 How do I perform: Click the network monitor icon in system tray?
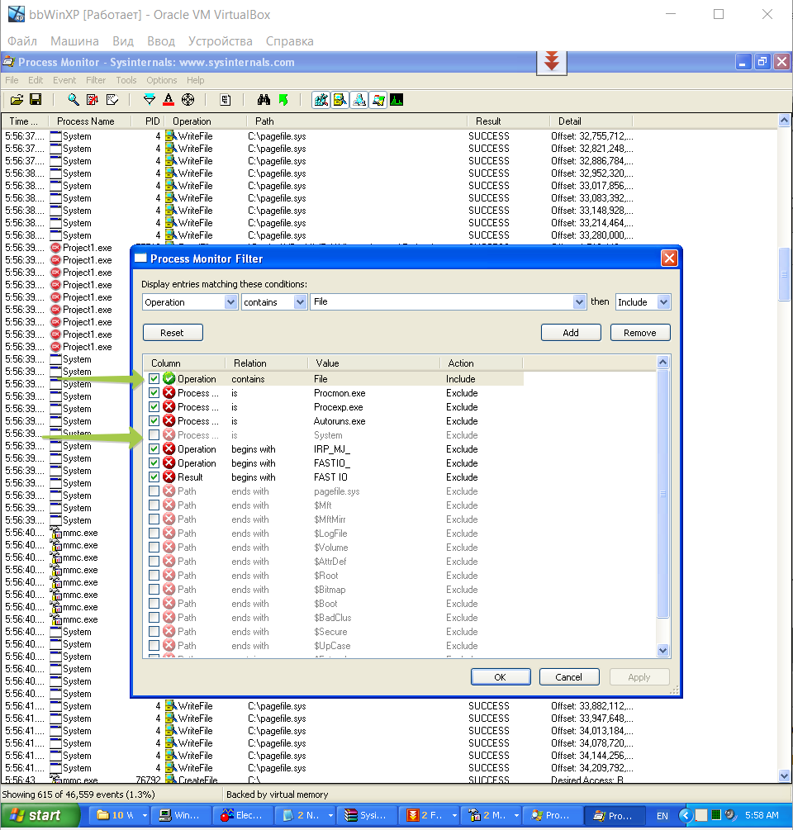point(716,815)
